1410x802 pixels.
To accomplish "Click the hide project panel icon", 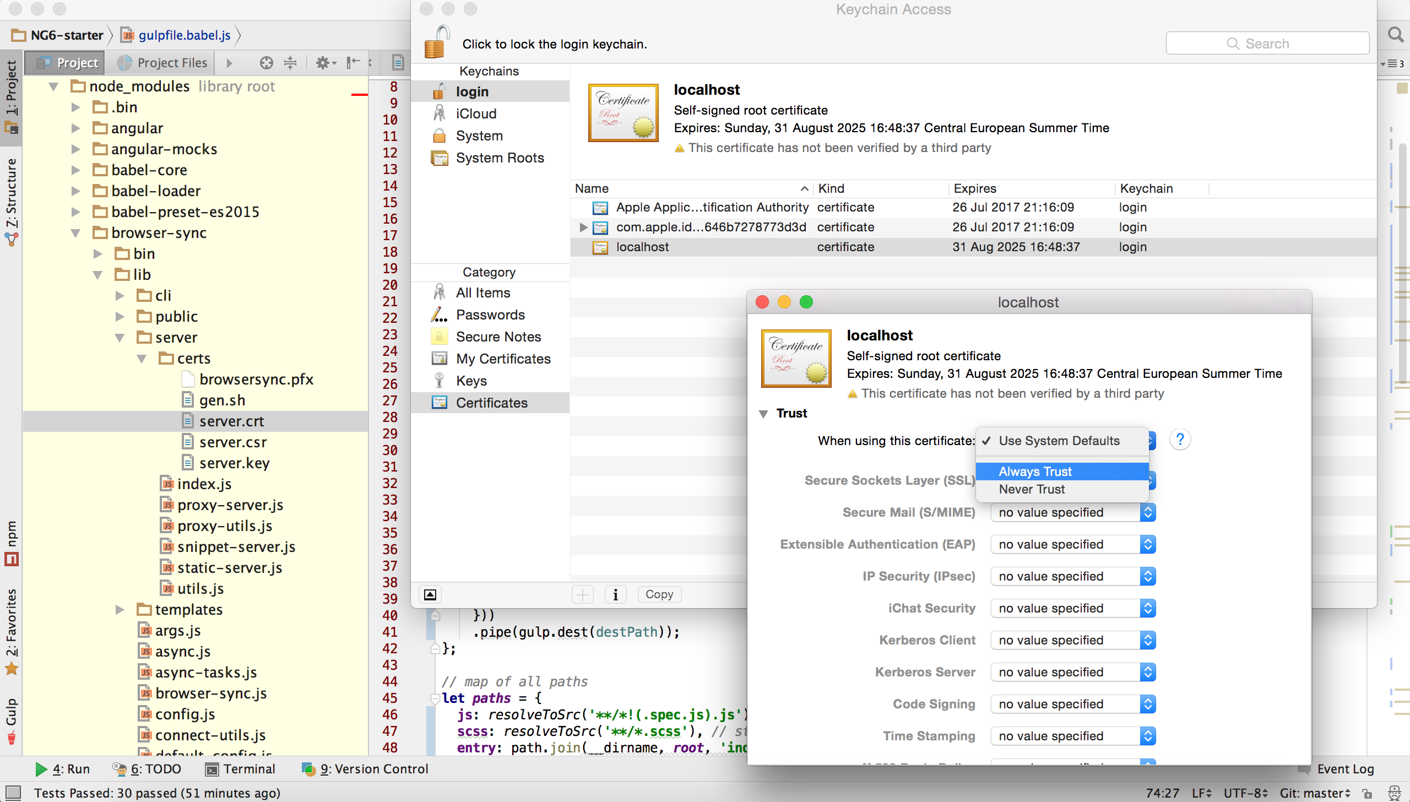I will 353,63.
